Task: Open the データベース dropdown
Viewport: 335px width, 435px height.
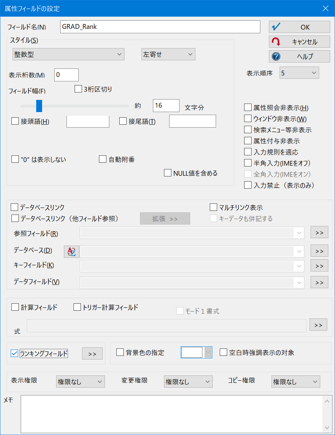Action: 192,252
